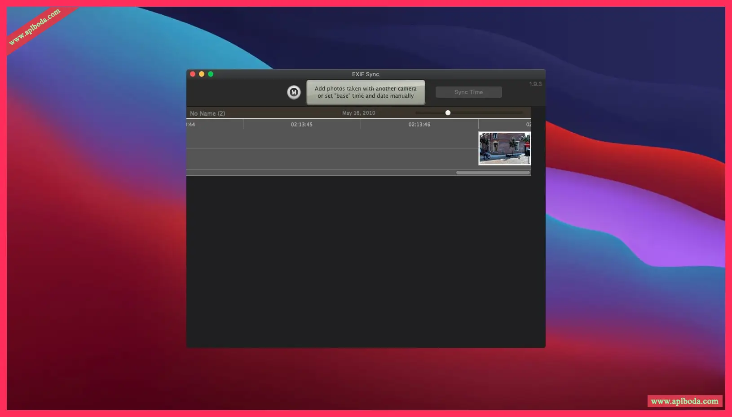Click the partial :44 timeline marker
Screen dimensions: 732x417
[x=191, y=125]
